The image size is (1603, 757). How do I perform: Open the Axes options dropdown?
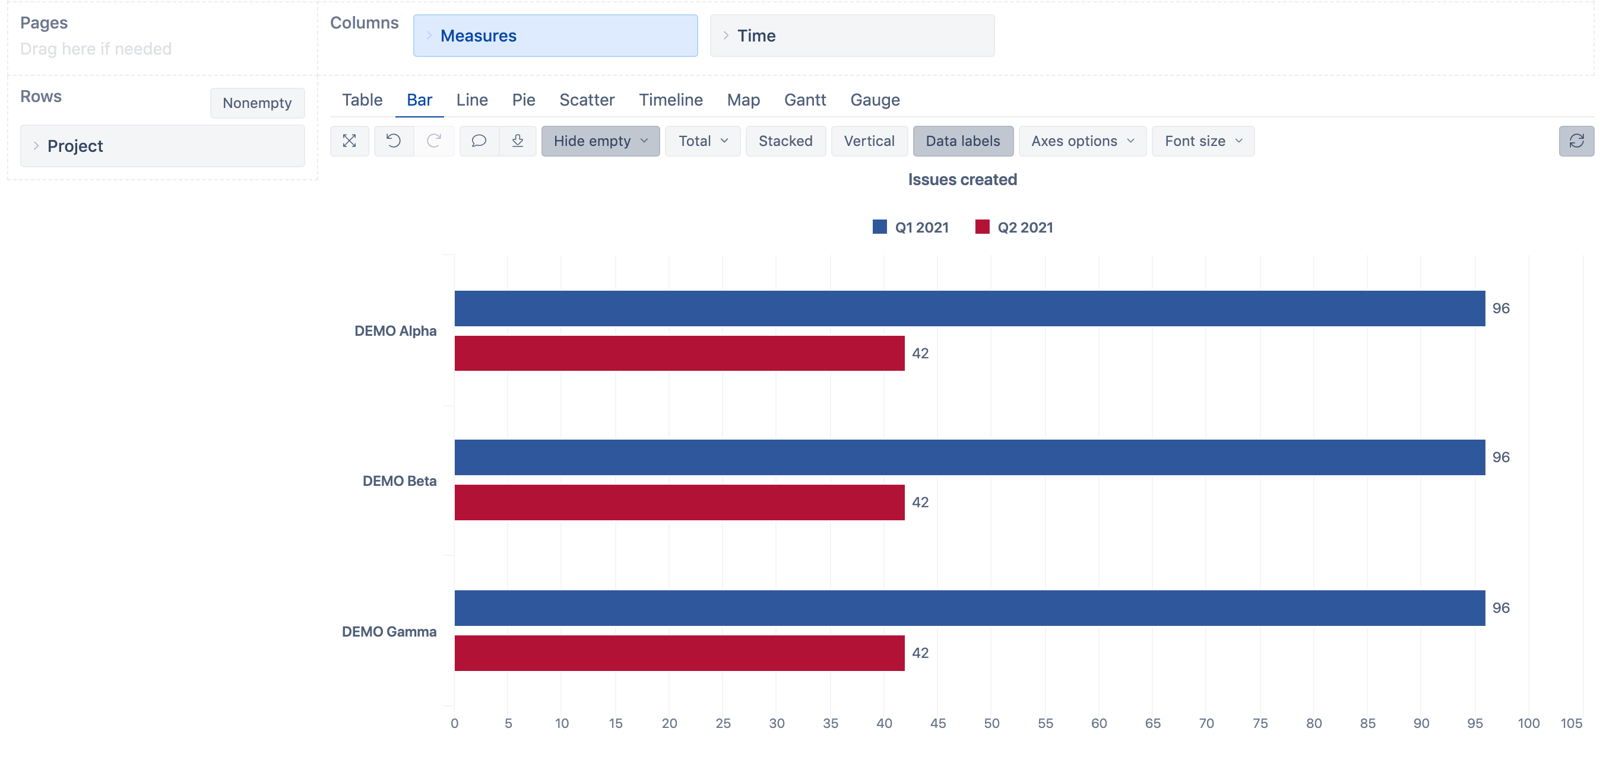click(1082, 141)
